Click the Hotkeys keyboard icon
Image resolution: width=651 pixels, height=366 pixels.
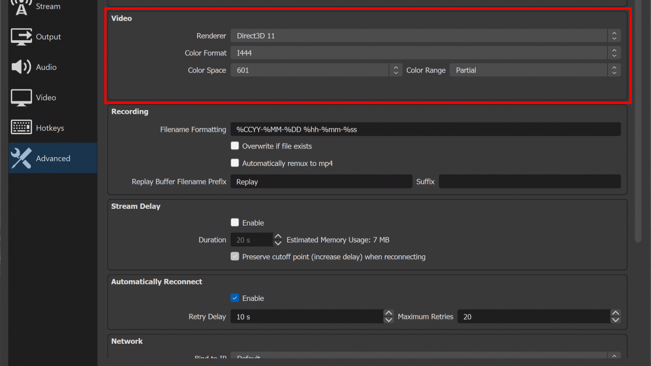[x=21, y=128]
